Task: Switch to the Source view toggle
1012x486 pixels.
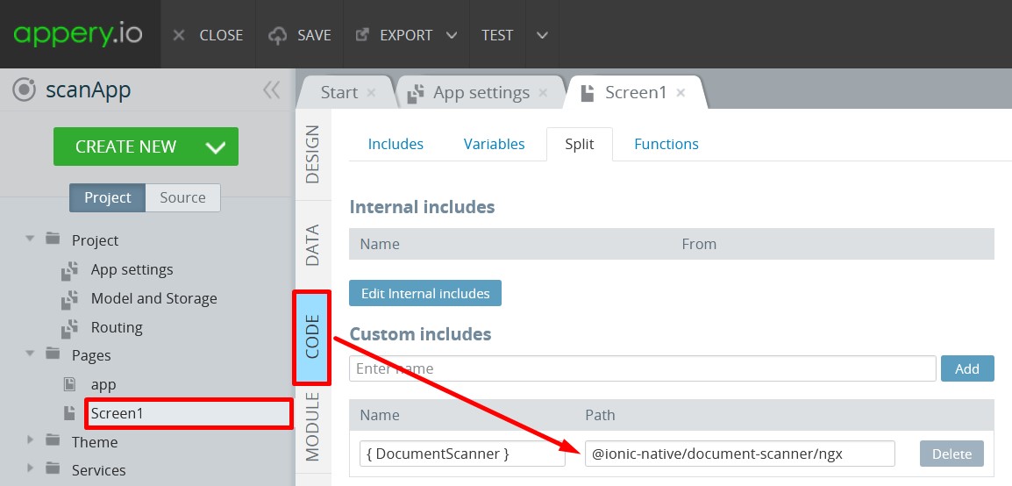Action: pyautogui.click(x=182, y=197)
